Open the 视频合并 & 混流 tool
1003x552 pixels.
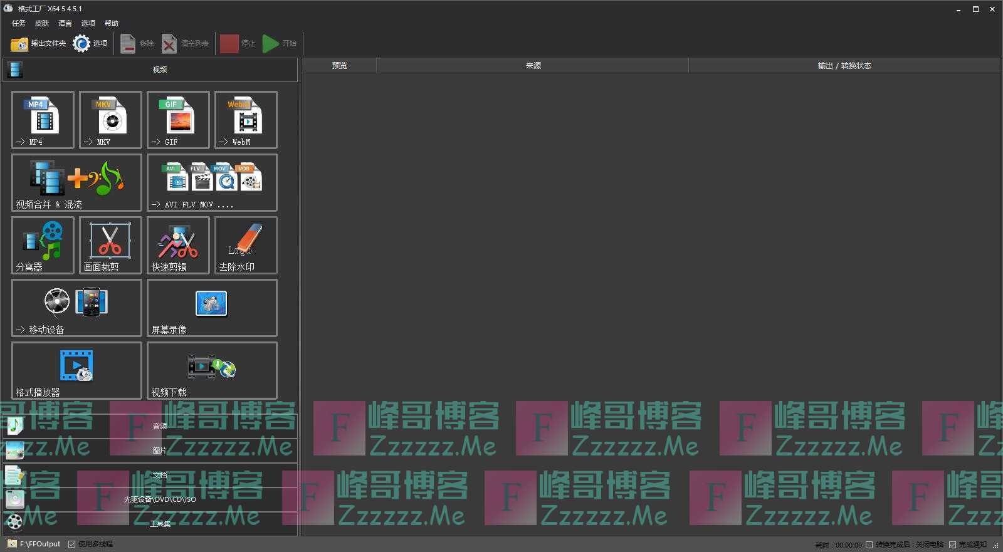click(76, 182)
